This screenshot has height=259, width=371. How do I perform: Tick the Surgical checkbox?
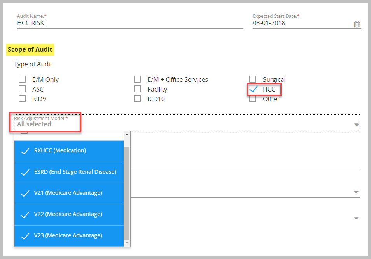(253, 79)
